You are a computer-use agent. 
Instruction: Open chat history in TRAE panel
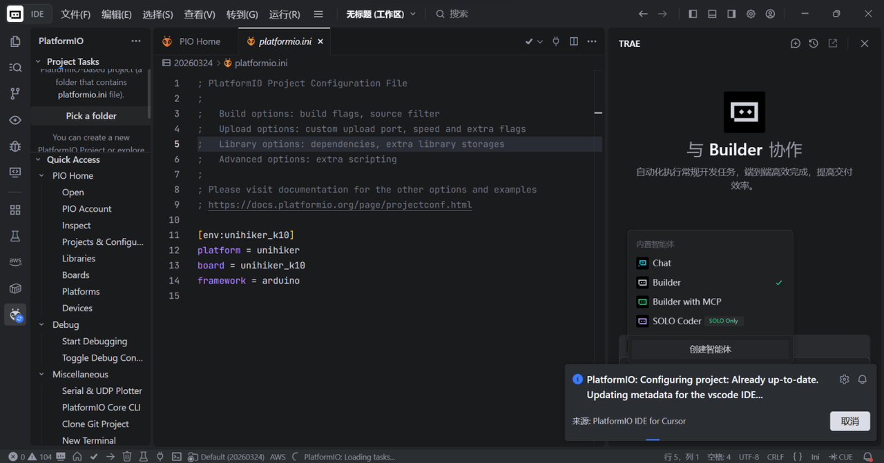tap(814, 43)
